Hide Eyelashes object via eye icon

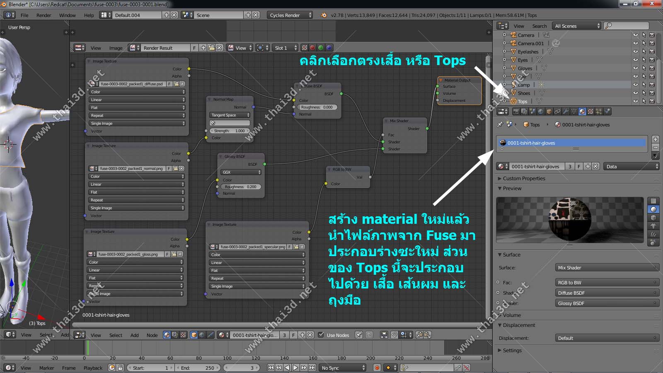pos(636,51)
